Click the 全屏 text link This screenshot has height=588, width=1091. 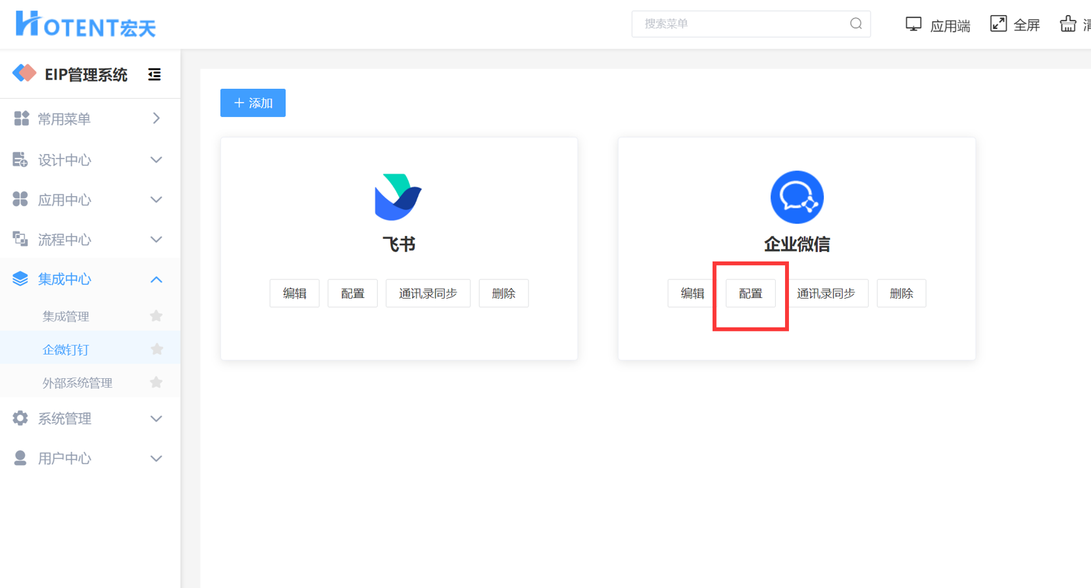[x=1027, y=26]
